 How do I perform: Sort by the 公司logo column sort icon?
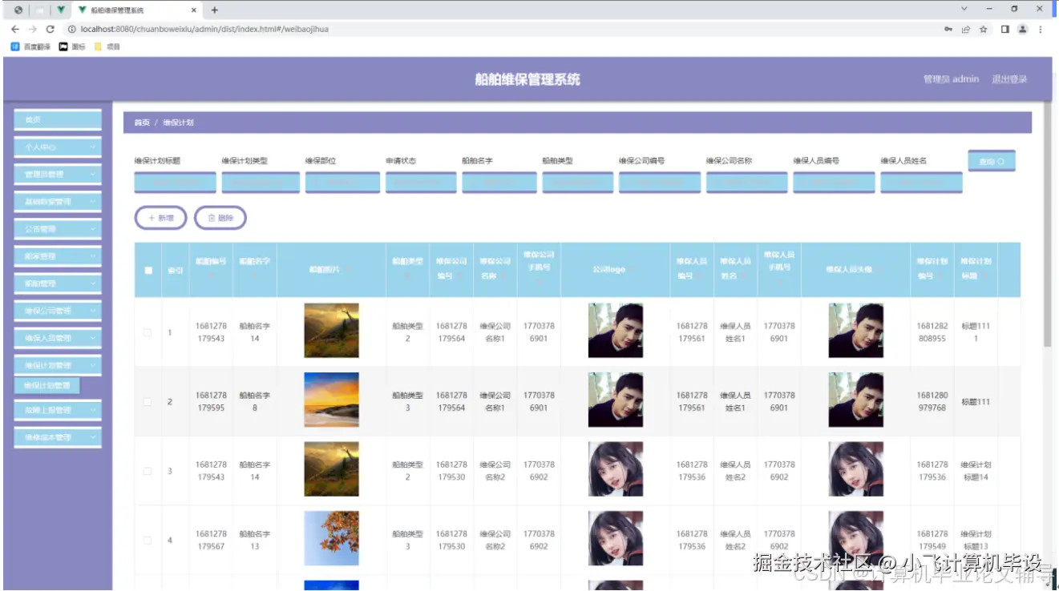(x=633, y=270)
